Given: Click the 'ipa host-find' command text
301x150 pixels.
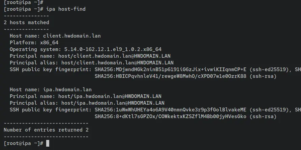Looking at the screenshot, I should pos(66,9).
